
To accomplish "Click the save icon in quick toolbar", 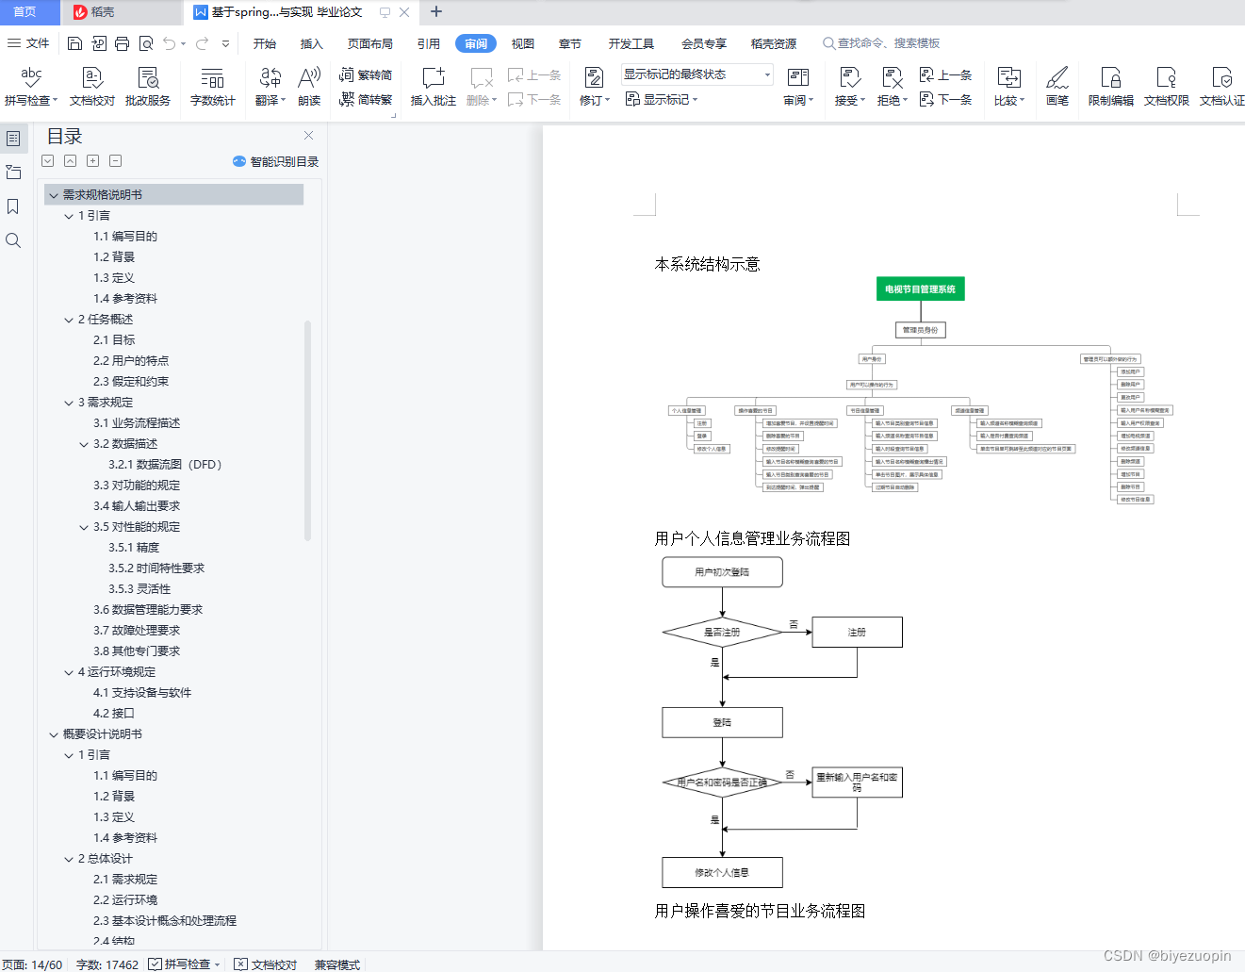I will point(75,43).
